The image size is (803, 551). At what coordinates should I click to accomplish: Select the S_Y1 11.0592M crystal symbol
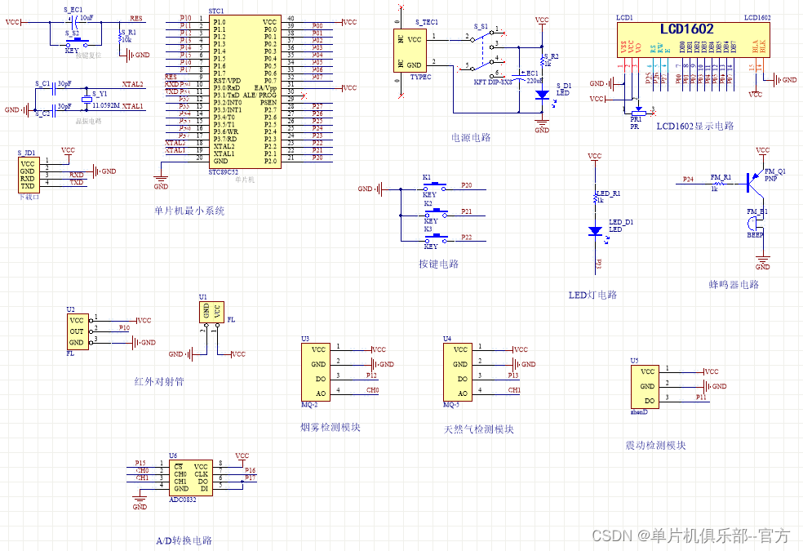click(87, 99)
